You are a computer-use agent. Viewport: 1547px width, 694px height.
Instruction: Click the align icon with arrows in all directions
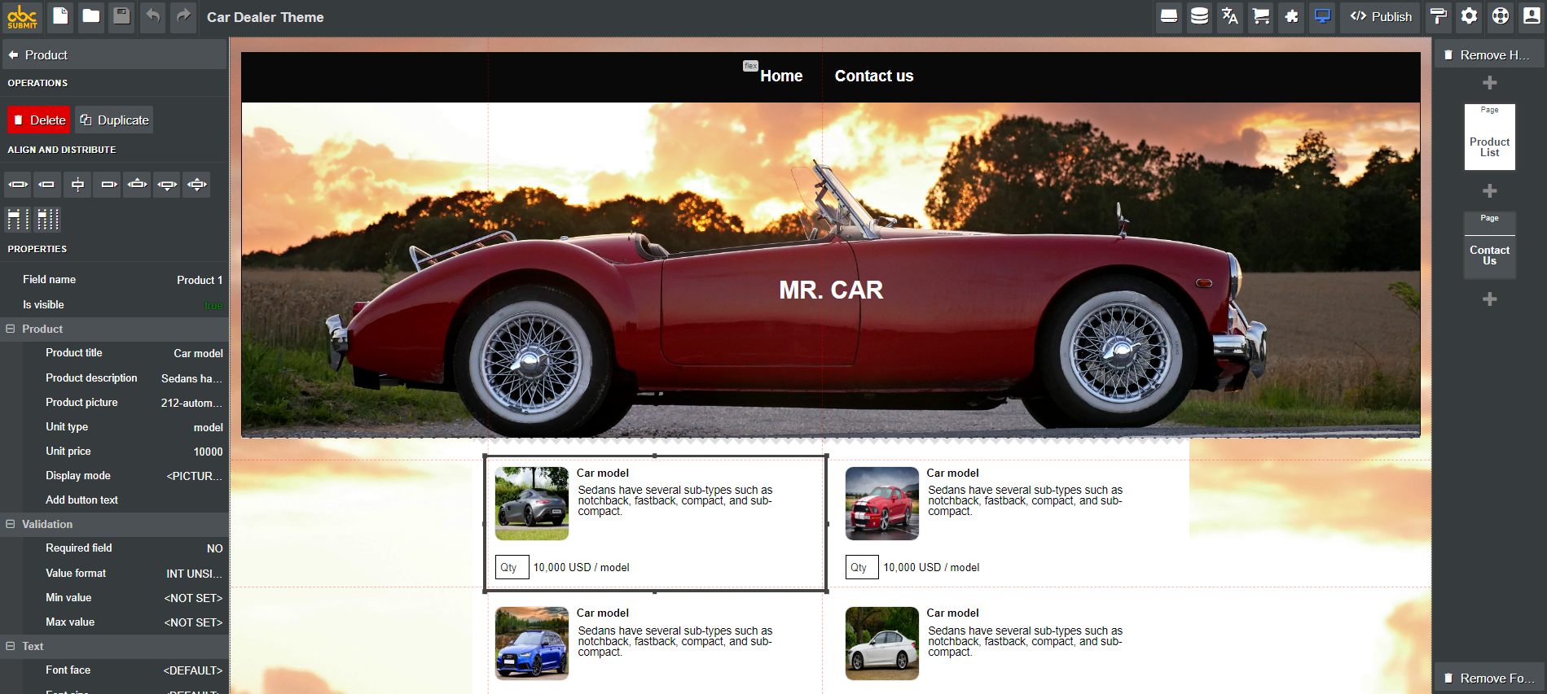coord(197,185)
